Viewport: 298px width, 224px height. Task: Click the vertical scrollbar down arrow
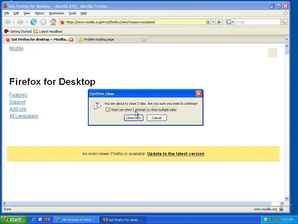tap(287, 198)
